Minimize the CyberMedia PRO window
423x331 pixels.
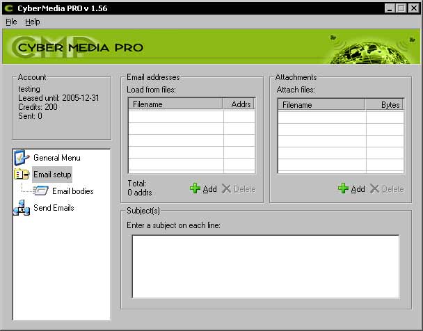click(x=390, y=8)
